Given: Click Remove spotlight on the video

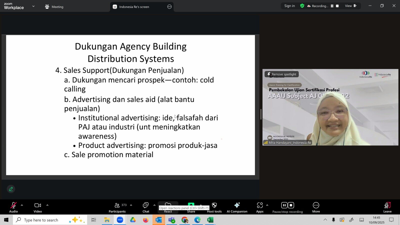Looking at the screenshot, I should click(x=281, y=74).
